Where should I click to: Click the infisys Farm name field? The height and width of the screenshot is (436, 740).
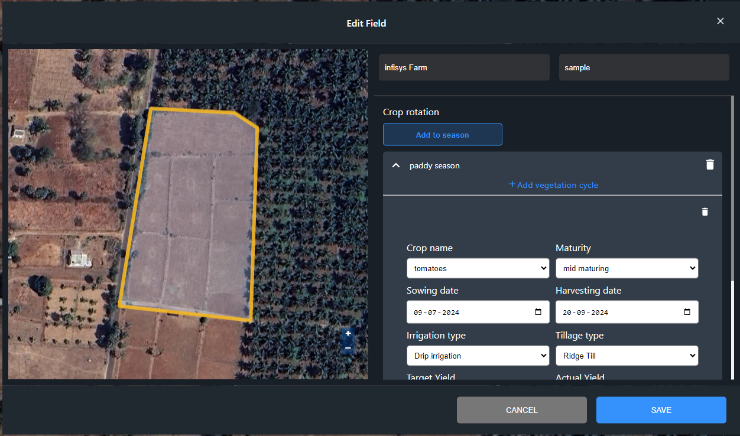(x=464, y=68)
